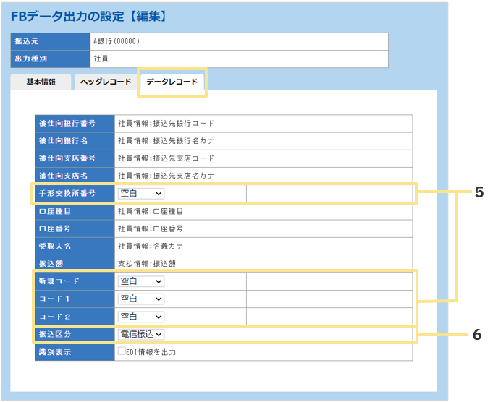The width and height of the screenshot is (493, 402).
Task: Open the 新規コード dropdown
Action: (x=141, y=281)
